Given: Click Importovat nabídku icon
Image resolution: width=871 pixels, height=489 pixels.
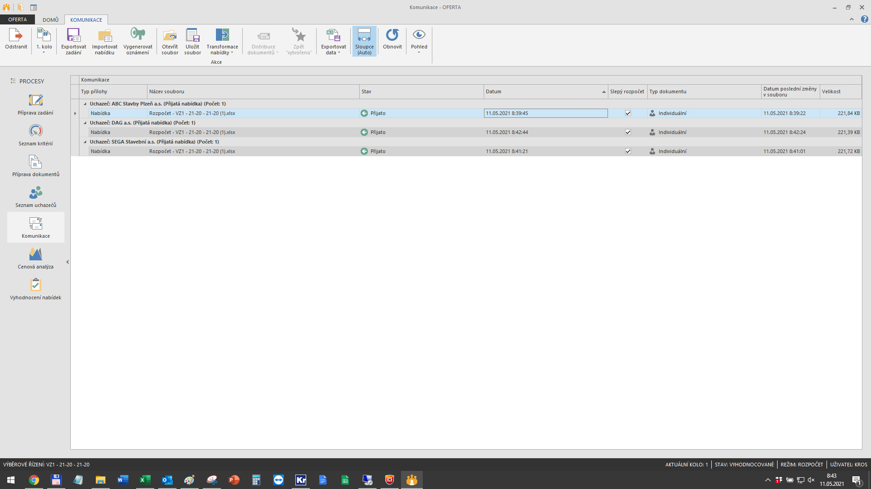Looking at the screenshot, I should 105,36.
